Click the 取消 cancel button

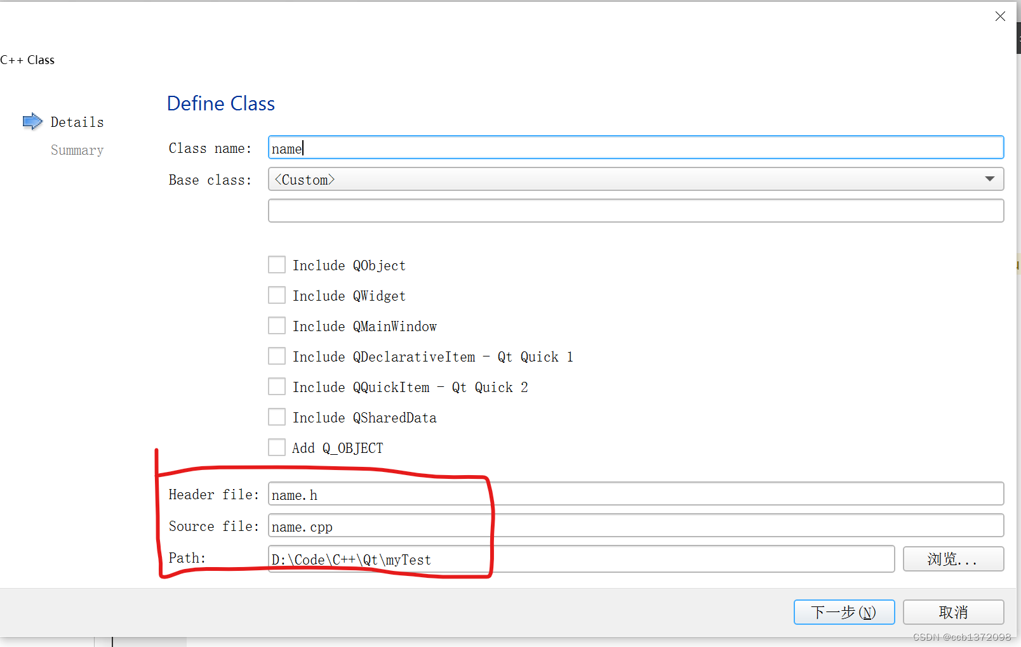tap(953, 612)
